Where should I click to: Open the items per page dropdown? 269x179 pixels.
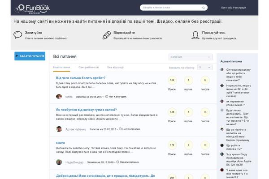tap(205, 67)
